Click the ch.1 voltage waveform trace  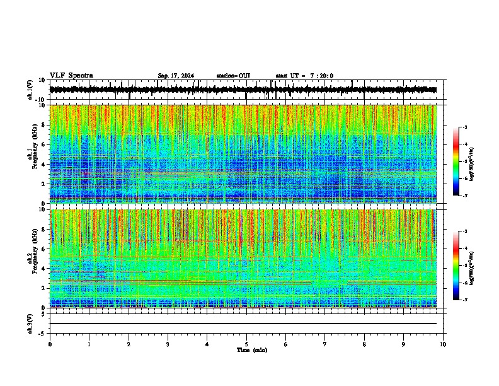(243, 90)
